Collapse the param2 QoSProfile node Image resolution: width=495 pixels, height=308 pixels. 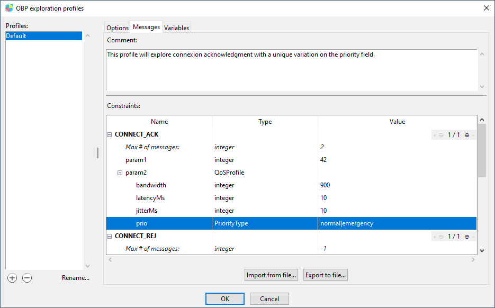pyautogui.click(x=120, y=173)
